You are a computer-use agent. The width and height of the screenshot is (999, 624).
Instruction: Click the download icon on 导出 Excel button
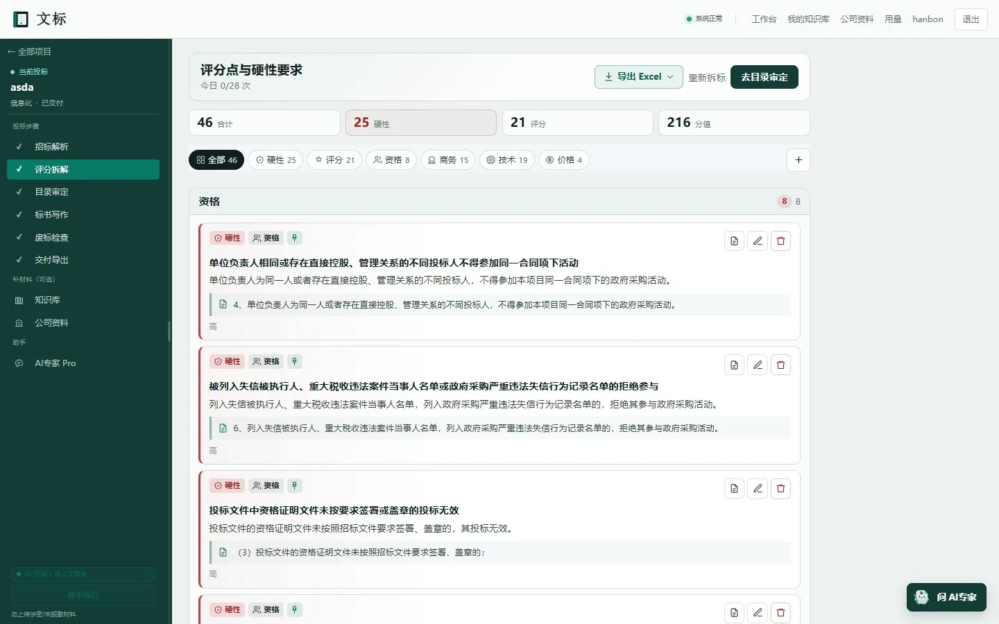608,77
